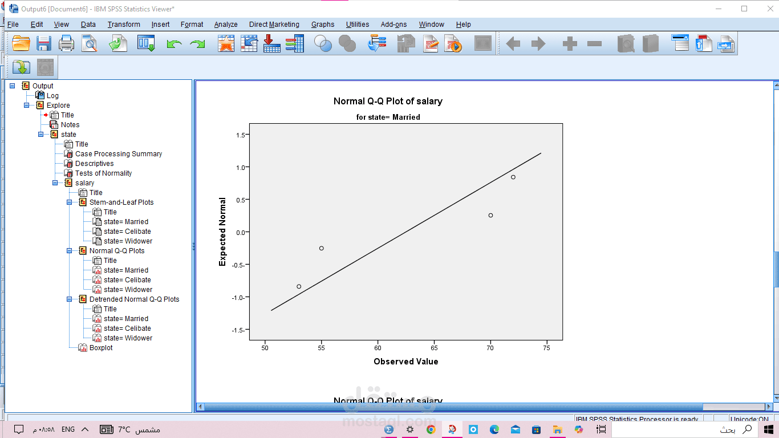This screenshot has width=779, height=438.
Task: Open the Add-ons menu
Action: point(394,25)
